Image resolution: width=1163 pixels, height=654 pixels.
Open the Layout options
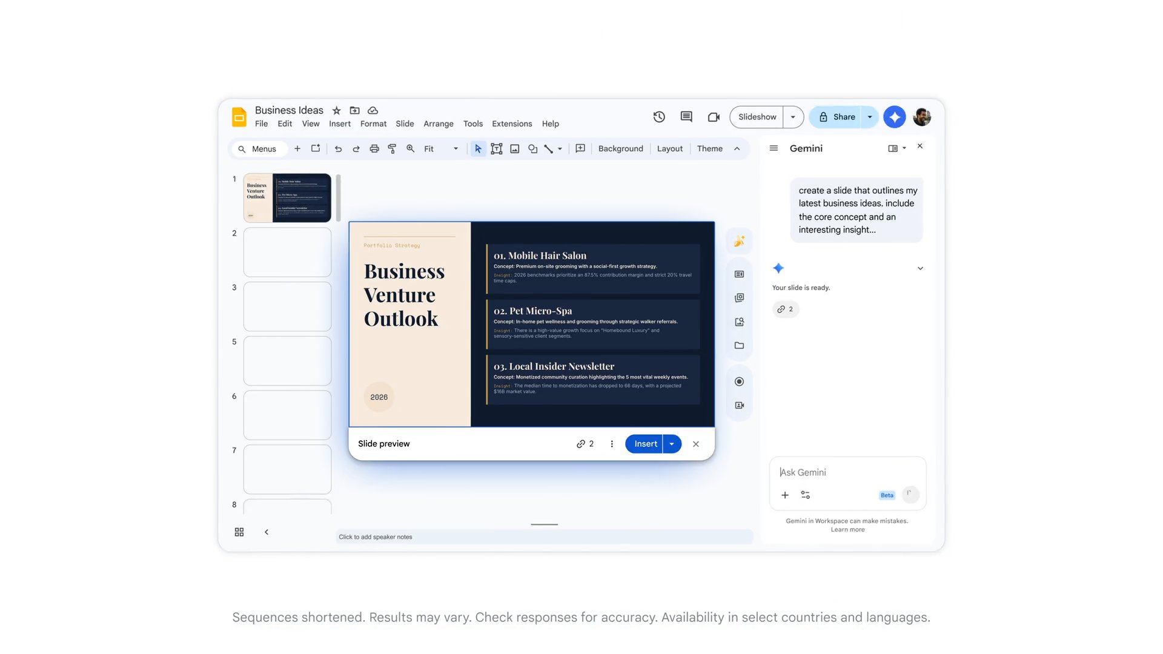click(670, 148)
